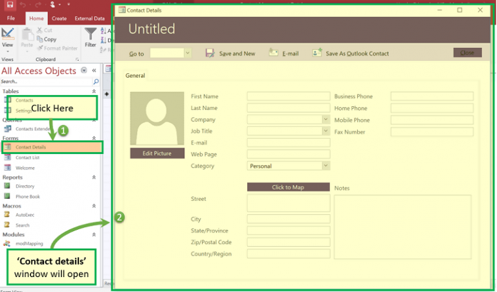
Task: Expand the Company combo box arrow
Action: (326, 120)
